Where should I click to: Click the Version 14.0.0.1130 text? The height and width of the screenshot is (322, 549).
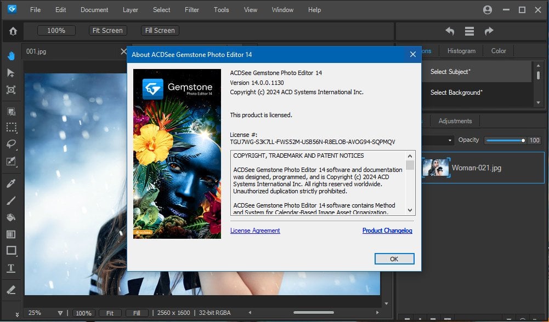pos(257,83)
